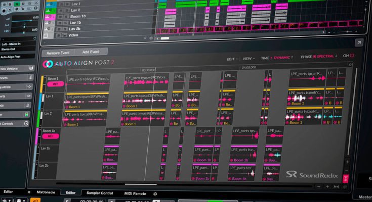Open the track list settings gear
The height and width of the screenshot is (202, 372).
[150, 38]
